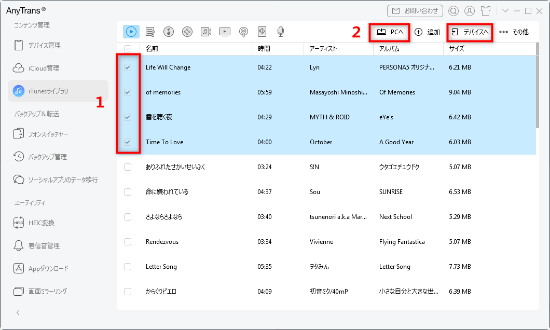The width and height of the screenshot is (550, 330).
Task: Check the からくりピエロ checkbox
Action: coord(128,292)
